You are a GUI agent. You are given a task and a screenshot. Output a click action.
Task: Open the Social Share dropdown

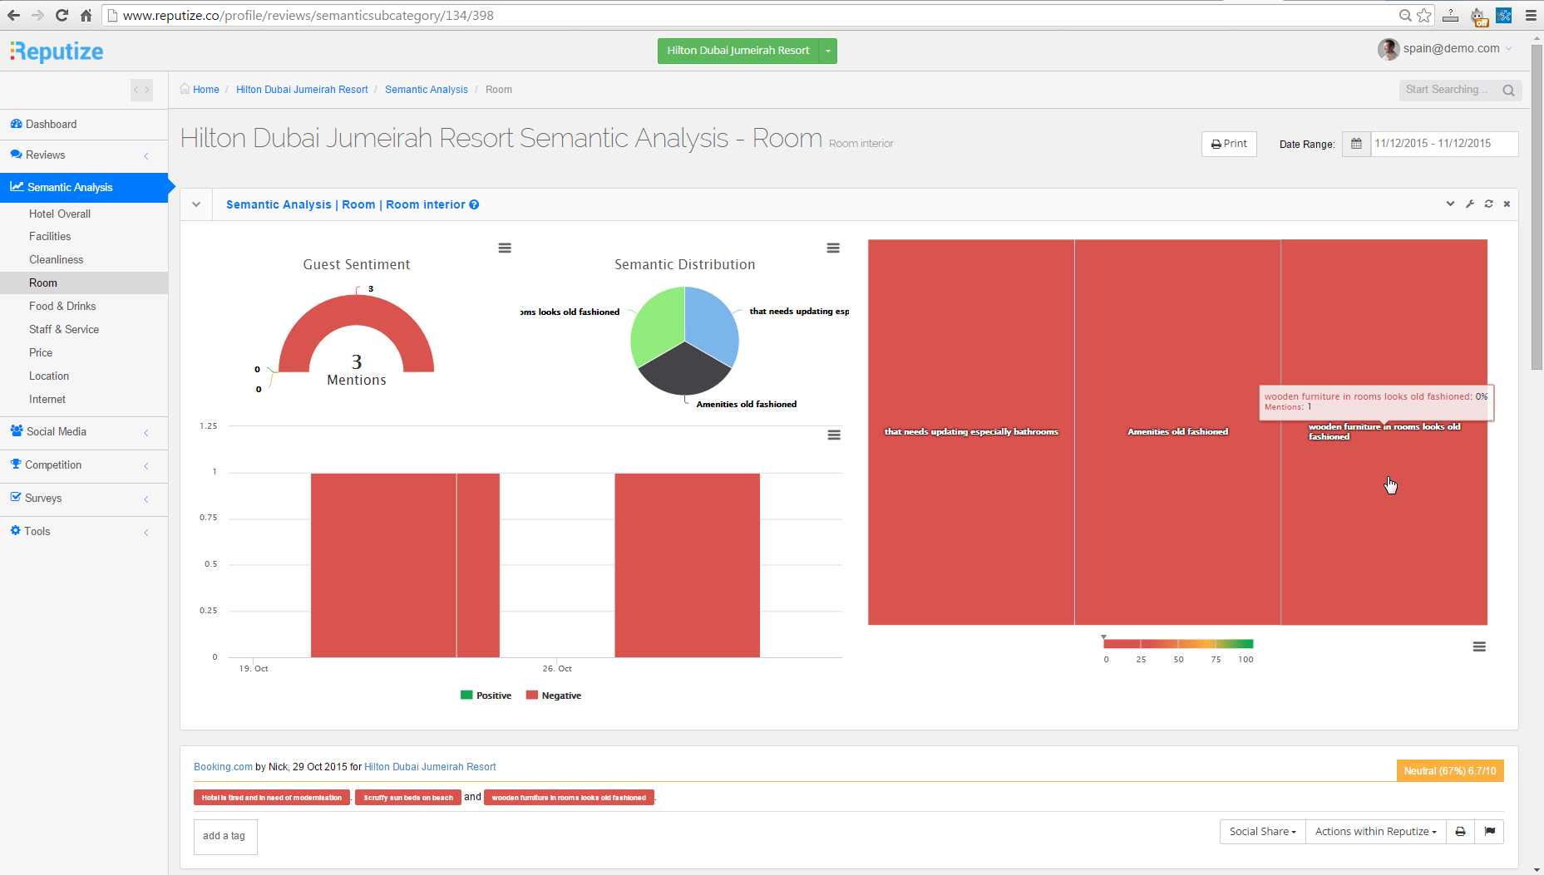pos(1261,832)
